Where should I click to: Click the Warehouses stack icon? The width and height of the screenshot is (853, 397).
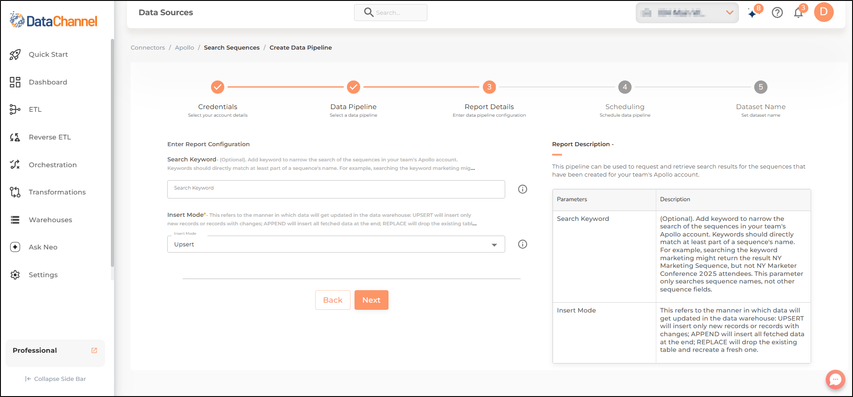(15, 220)
